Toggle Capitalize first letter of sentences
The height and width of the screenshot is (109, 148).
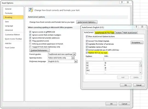[87, 44]
